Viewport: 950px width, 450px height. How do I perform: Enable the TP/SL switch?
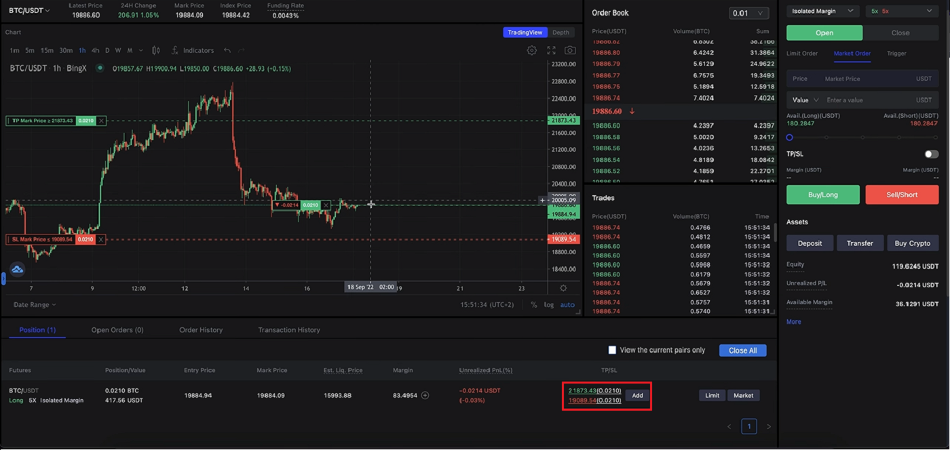931,154
